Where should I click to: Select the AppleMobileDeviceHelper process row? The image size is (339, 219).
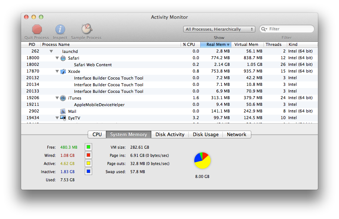(169, 105)
